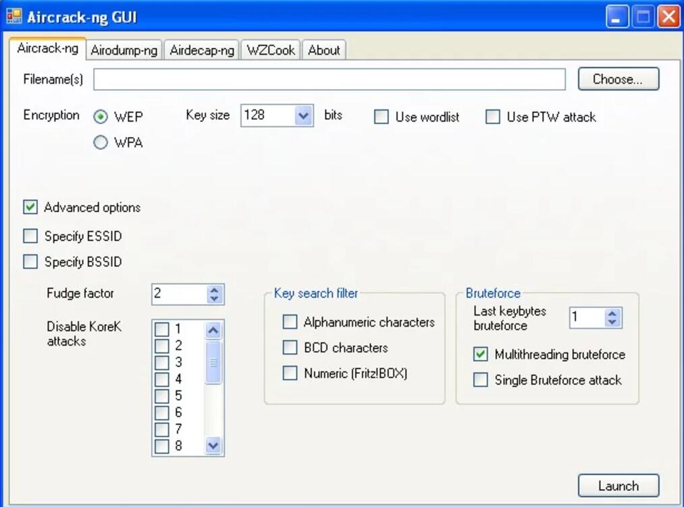This screenshot has height=507, width=684.
Task: Open the WZCook tab
Action: 271,51
